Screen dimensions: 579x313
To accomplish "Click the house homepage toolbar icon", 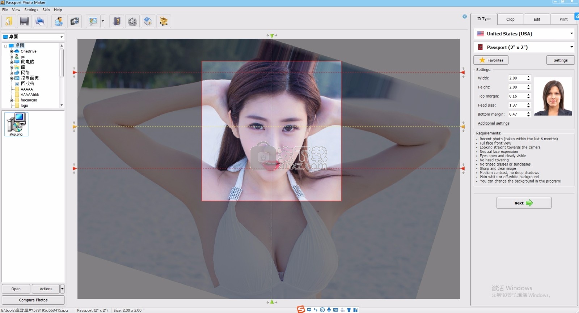I will click(x=148, y=21).
